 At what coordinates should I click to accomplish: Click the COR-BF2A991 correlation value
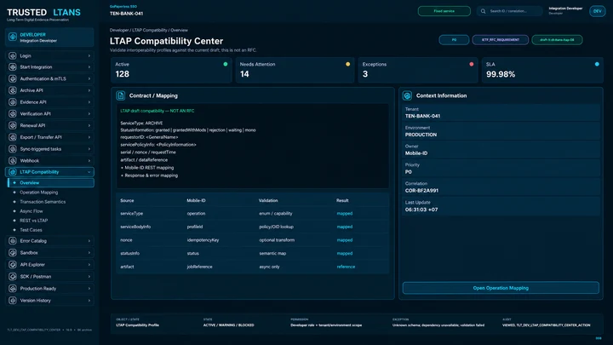421,191
